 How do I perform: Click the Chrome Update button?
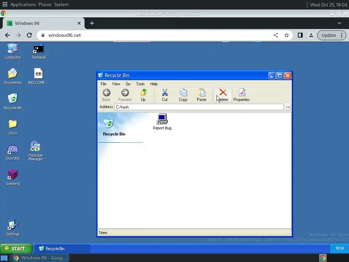click(x=329, y=35)
